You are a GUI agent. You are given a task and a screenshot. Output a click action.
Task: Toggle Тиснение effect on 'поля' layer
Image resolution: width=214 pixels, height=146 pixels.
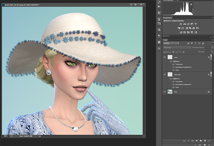[x=173, y=64]
